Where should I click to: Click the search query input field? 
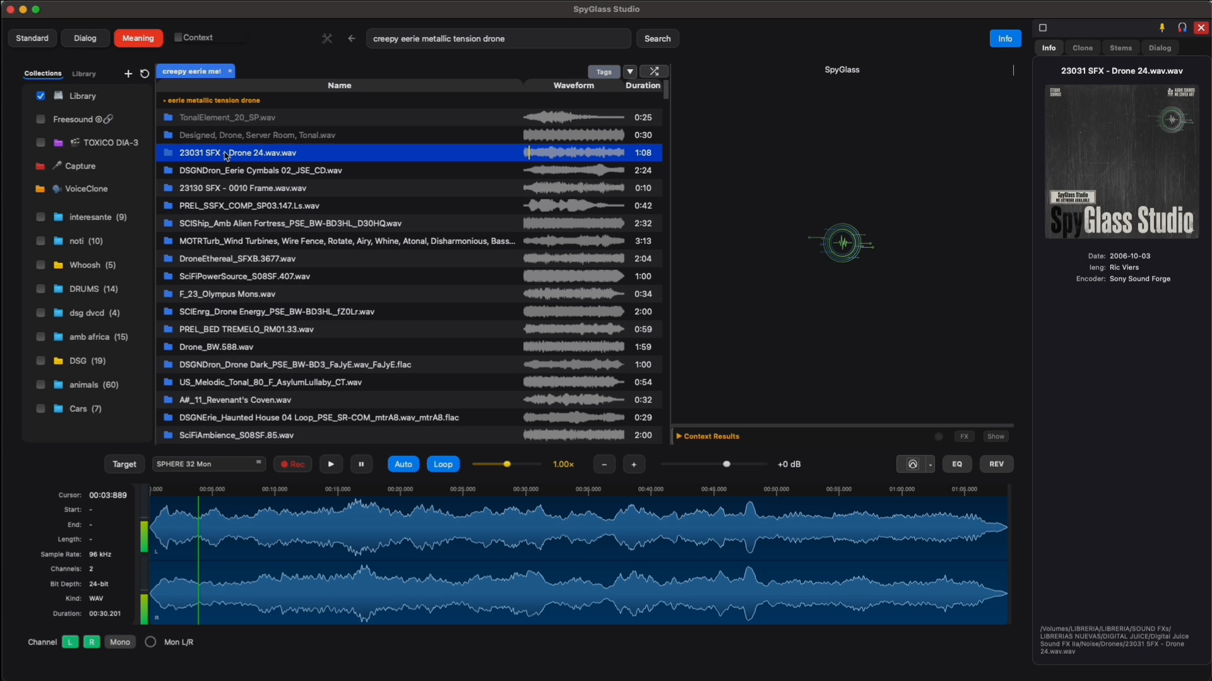(x=499, y=38)
